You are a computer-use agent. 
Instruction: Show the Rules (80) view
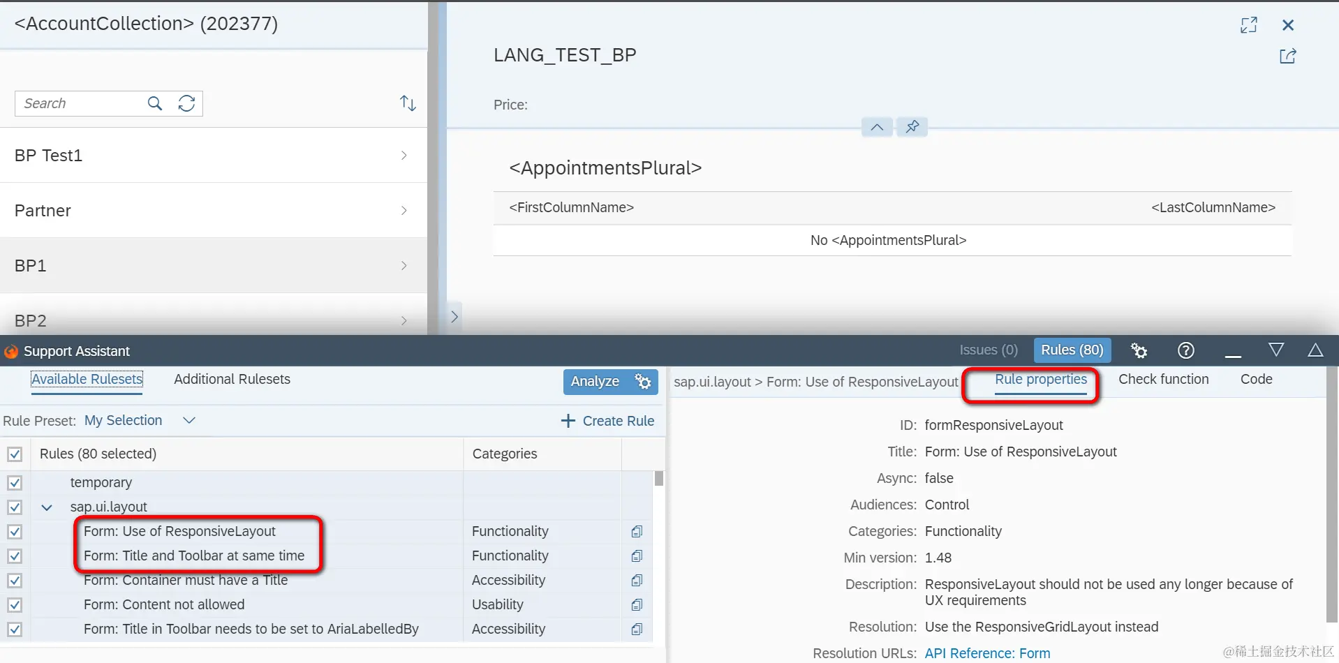click(1072, 350)
